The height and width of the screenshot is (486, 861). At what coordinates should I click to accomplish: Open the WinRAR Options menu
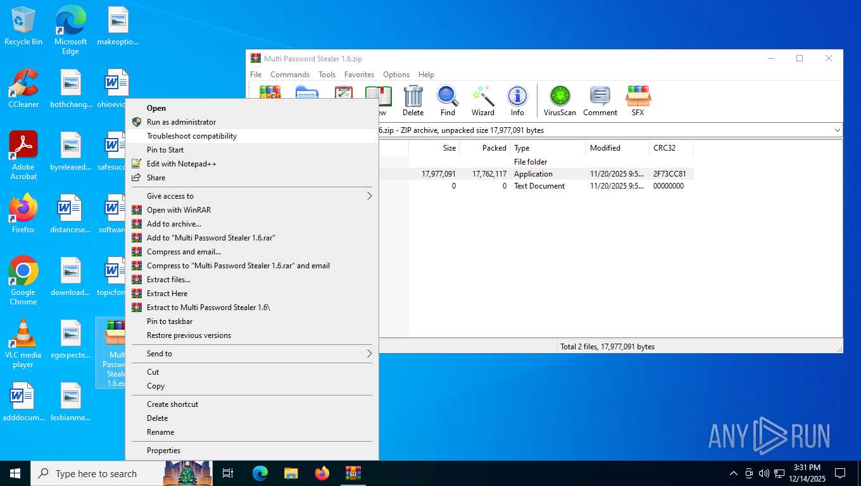(x=396, y=75)
